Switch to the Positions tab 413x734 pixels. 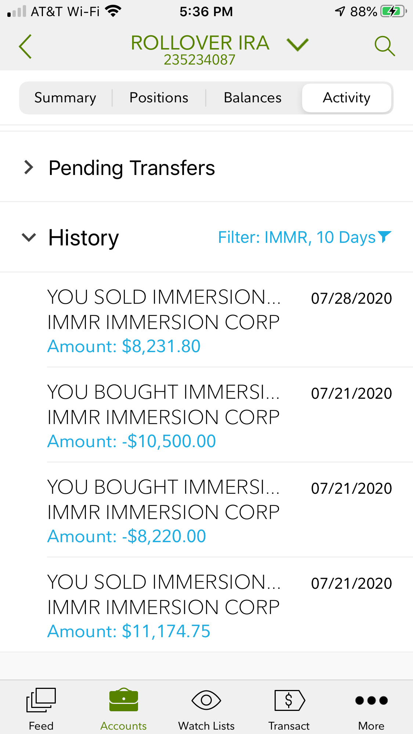[x=159, y=98]
